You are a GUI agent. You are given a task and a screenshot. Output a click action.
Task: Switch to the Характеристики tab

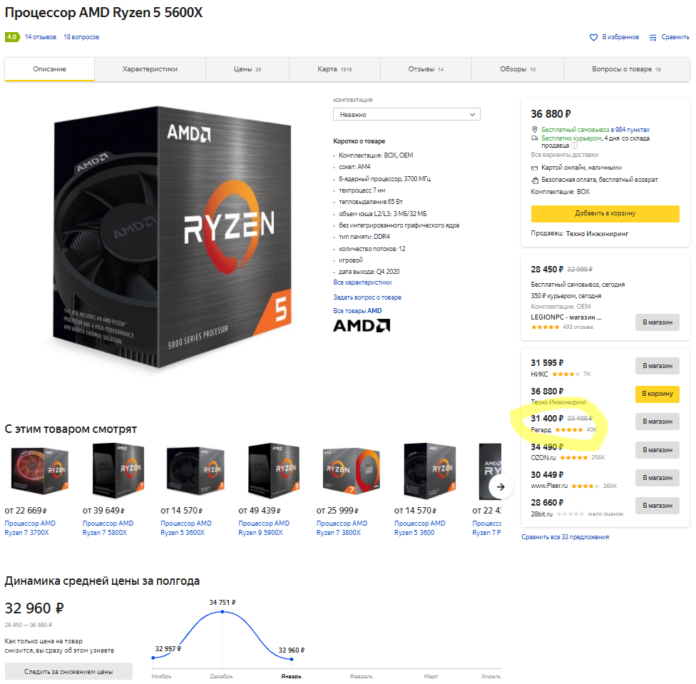[x=150, y=69]
